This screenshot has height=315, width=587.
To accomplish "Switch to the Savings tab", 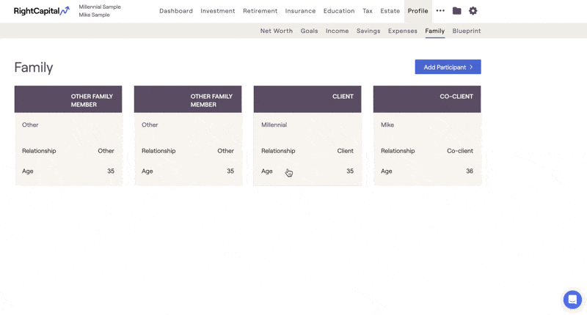I will coord(368,31).
